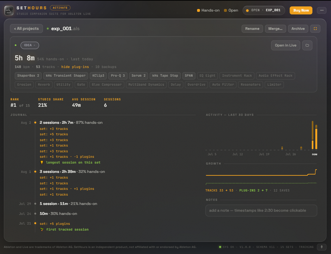Click the sprout icon for first tracked session
331x254 pixels.
pyautogui.click(x=42, y=230)
